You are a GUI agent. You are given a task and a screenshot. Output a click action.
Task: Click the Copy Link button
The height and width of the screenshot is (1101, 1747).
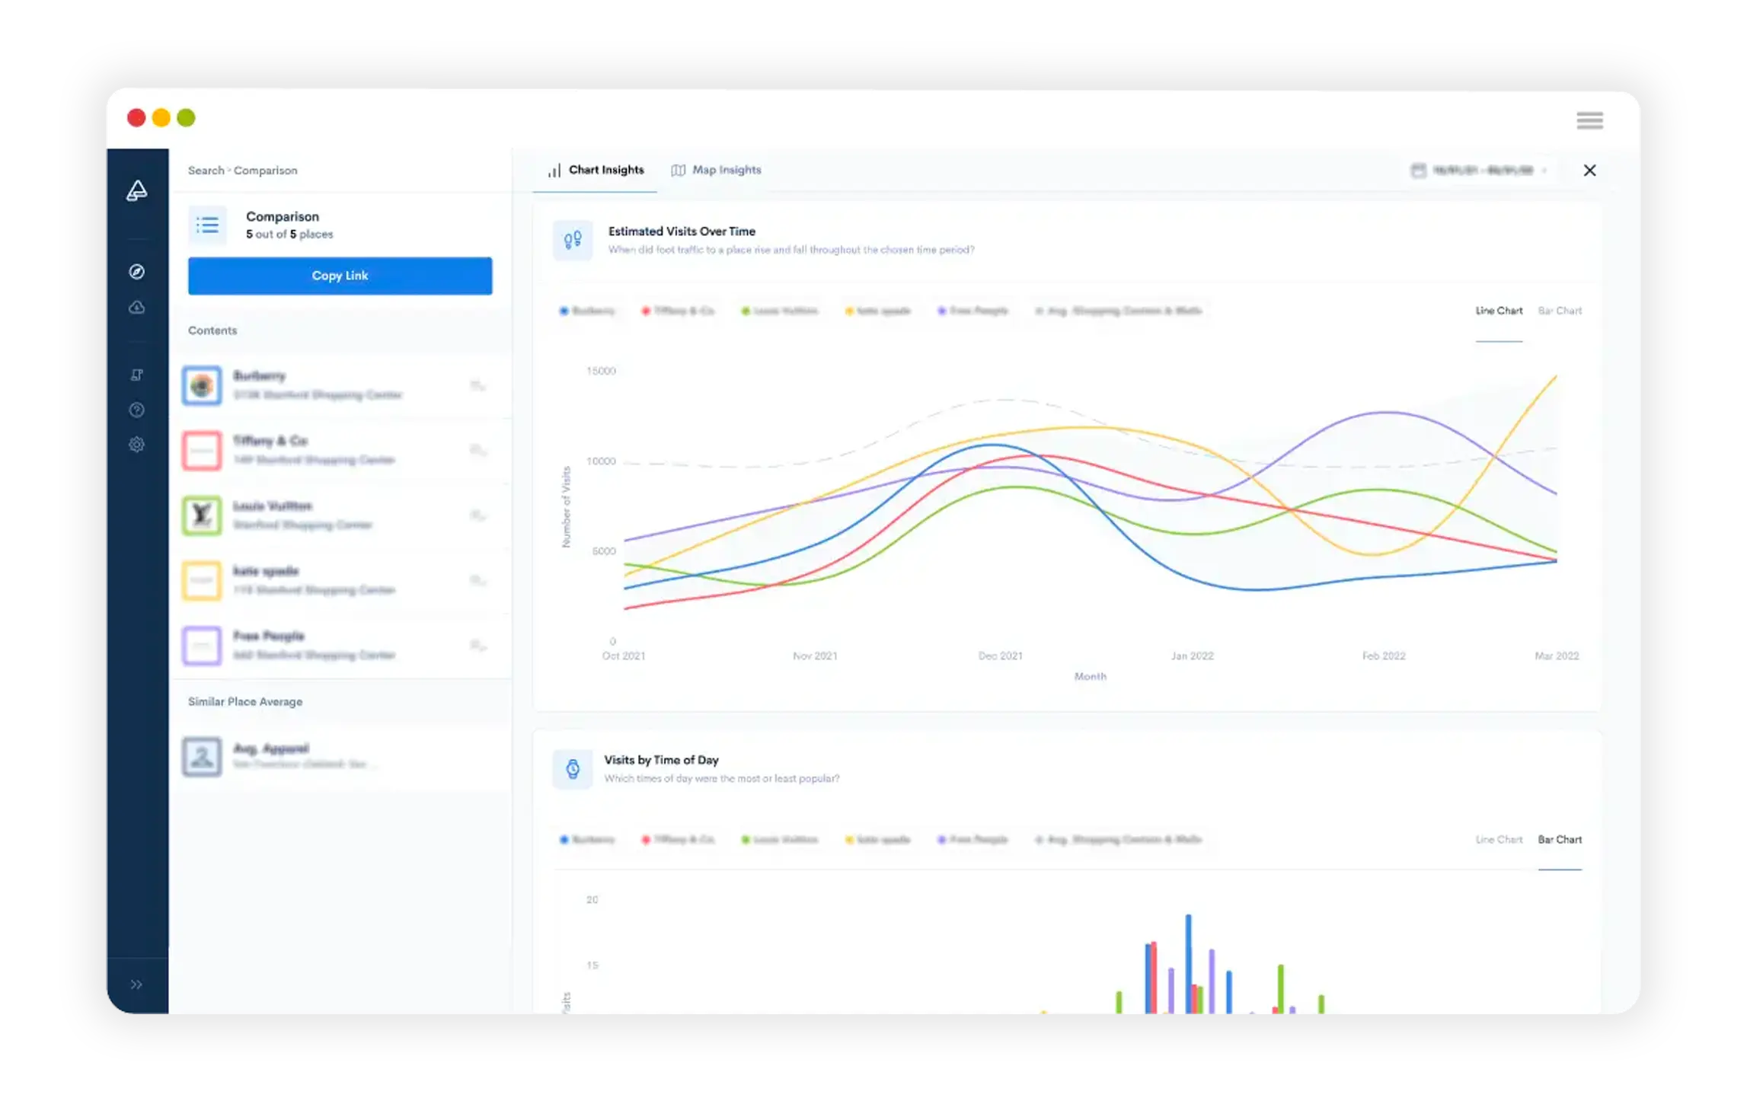pyautogui.click(x=340, y=276)
